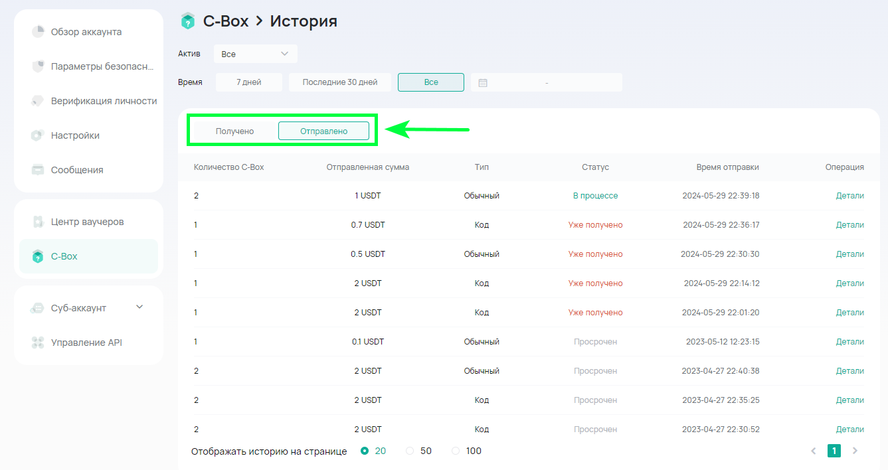Click the Настройки settings icon

coord(38,135)
